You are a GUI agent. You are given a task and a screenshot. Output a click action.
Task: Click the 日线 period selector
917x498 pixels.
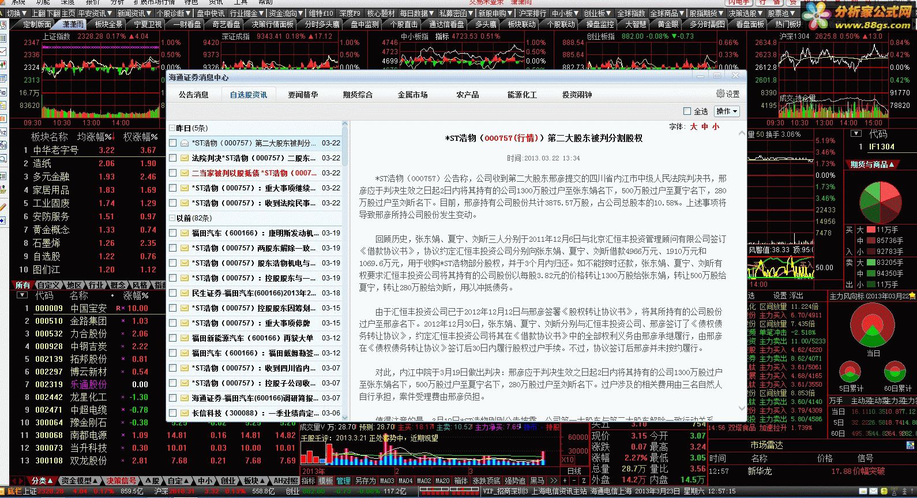574,470
